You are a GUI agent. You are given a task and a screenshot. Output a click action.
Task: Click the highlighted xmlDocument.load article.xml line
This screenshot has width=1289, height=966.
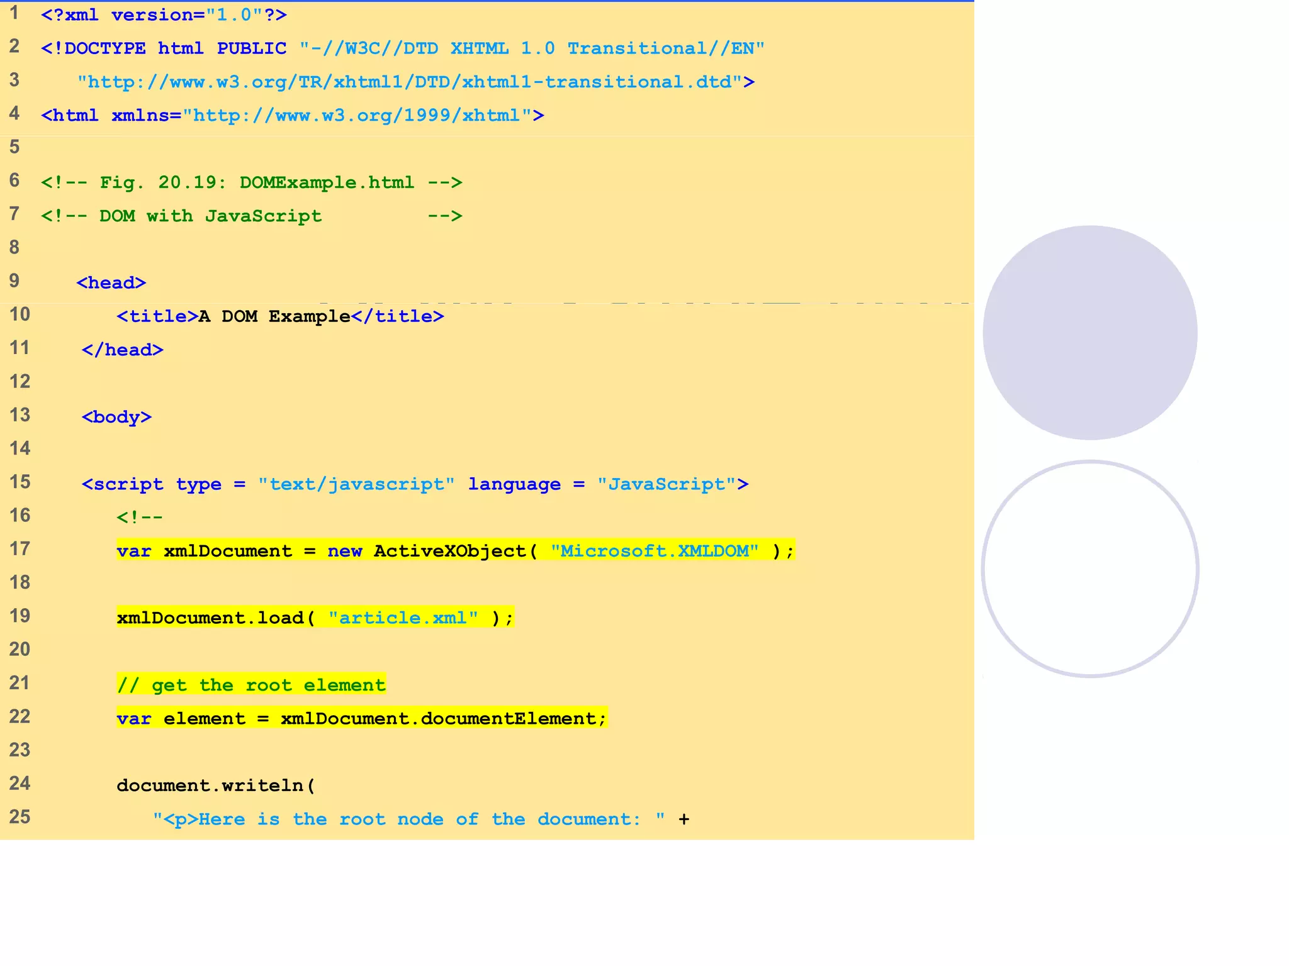point(315,618)
